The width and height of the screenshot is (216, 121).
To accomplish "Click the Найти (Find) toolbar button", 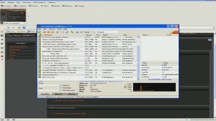I will (x=45, y=6).
